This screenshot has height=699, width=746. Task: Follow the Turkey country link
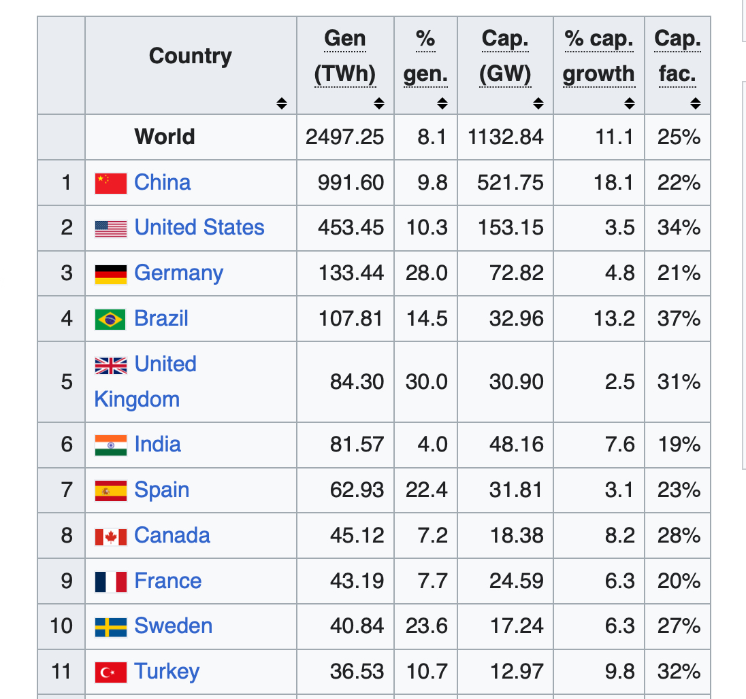click(x=167, y=672)
